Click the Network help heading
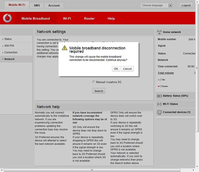Viewport: 199px width, 172px height. point(48,107)
